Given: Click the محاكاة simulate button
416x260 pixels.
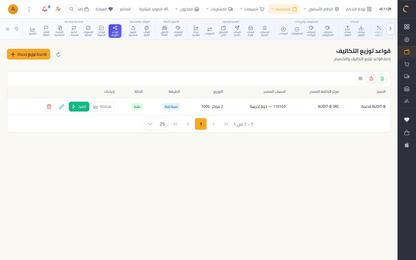Looking at the screenshot, I should pyautogui.click(x=103, y=107).
